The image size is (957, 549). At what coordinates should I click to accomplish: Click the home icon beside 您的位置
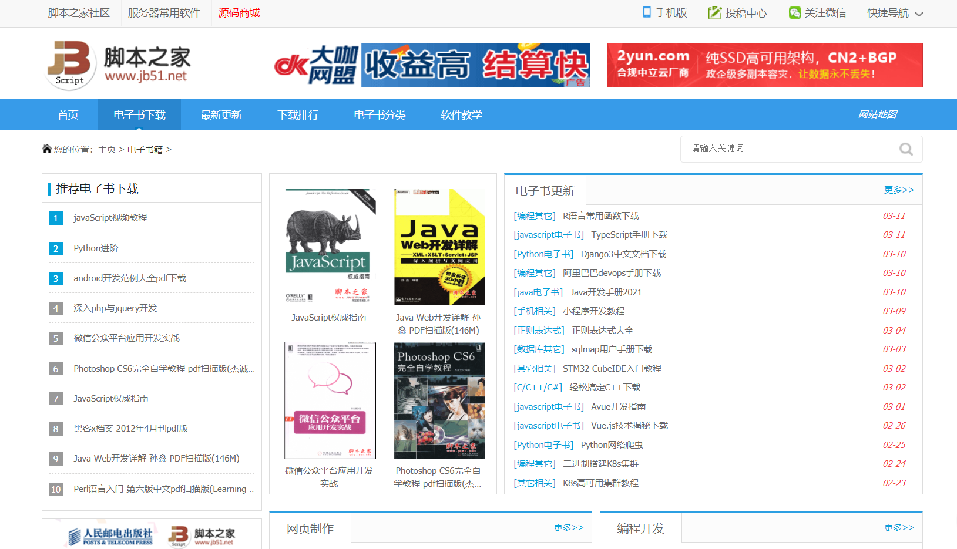coord(47,149)
